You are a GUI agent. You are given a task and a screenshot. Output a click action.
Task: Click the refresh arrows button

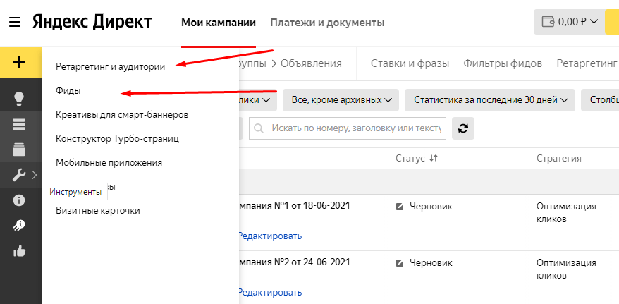(463, 128)
